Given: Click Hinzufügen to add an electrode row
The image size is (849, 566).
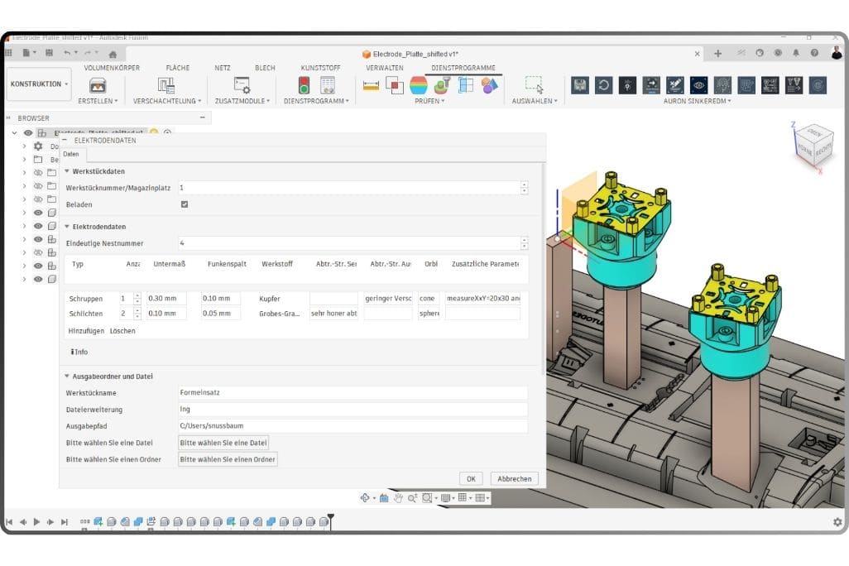Looking at the screenshot, I should [x=86, y=331].
